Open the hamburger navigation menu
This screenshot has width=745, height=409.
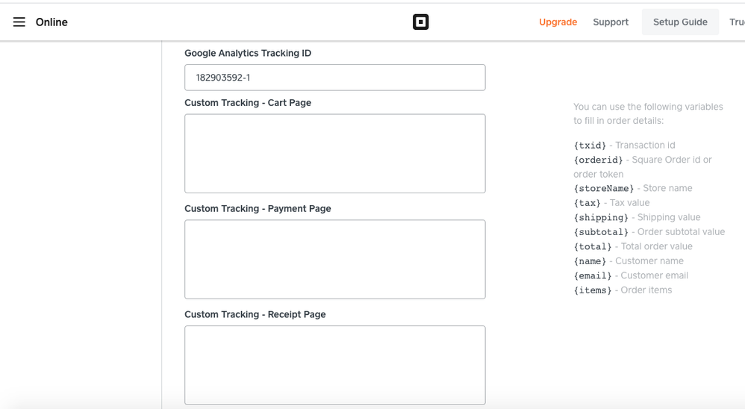coord(19,22)
